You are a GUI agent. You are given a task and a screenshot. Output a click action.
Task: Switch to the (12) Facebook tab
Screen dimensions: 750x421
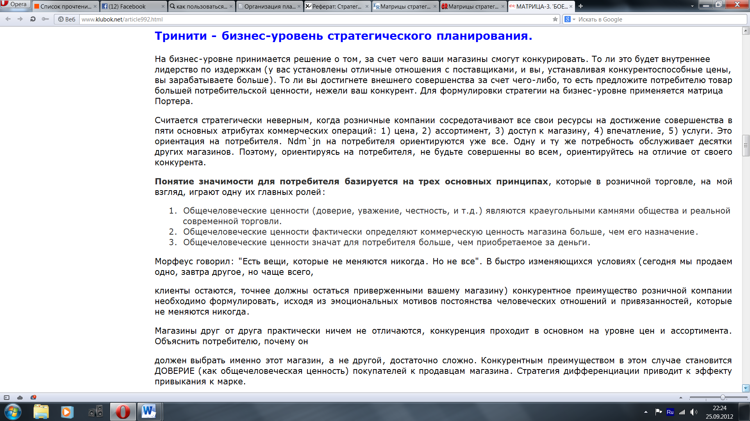click(x=134, y=6)
